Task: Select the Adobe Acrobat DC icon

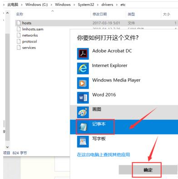Action: coord(83,54)
